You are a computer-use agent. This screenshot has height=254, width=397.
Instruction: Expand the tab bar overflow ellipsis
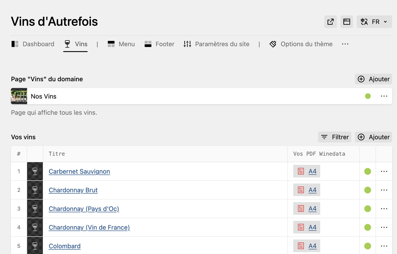click(345, 44)
